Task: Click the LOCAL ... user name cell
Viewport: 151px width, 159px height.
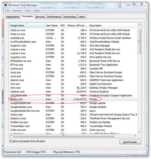Action: (x=51, y=38)
